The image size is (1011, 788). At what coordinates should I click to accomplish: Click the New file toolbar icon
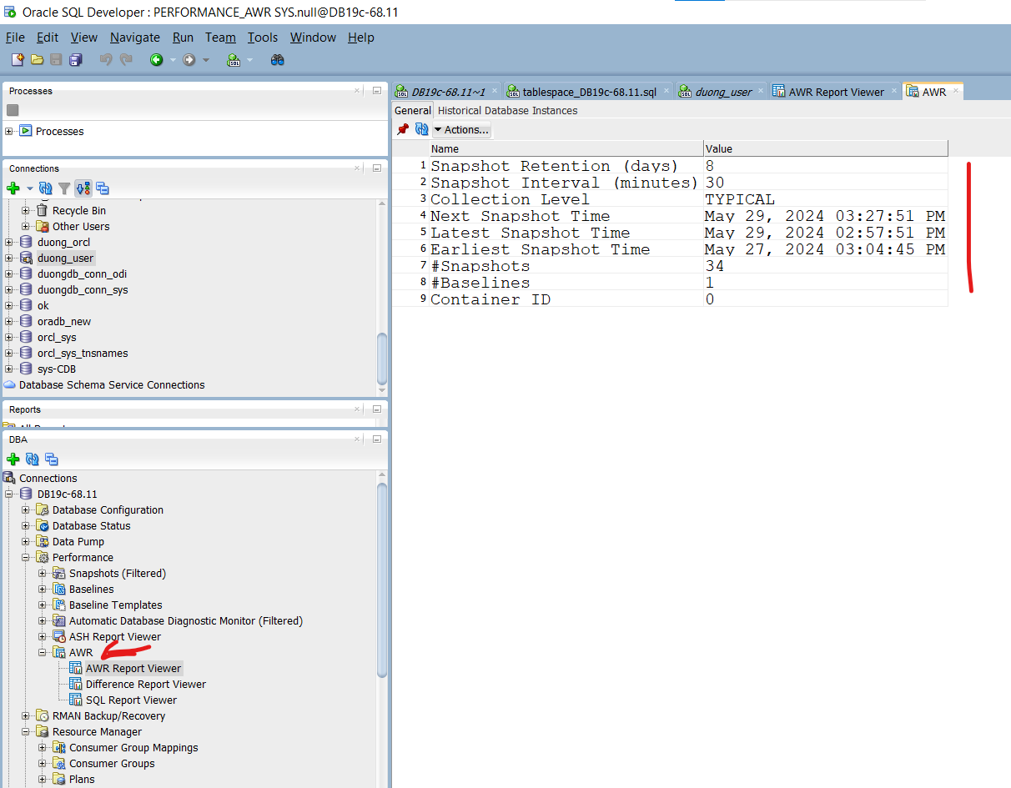pyautogui.click(x=18, y=60)
